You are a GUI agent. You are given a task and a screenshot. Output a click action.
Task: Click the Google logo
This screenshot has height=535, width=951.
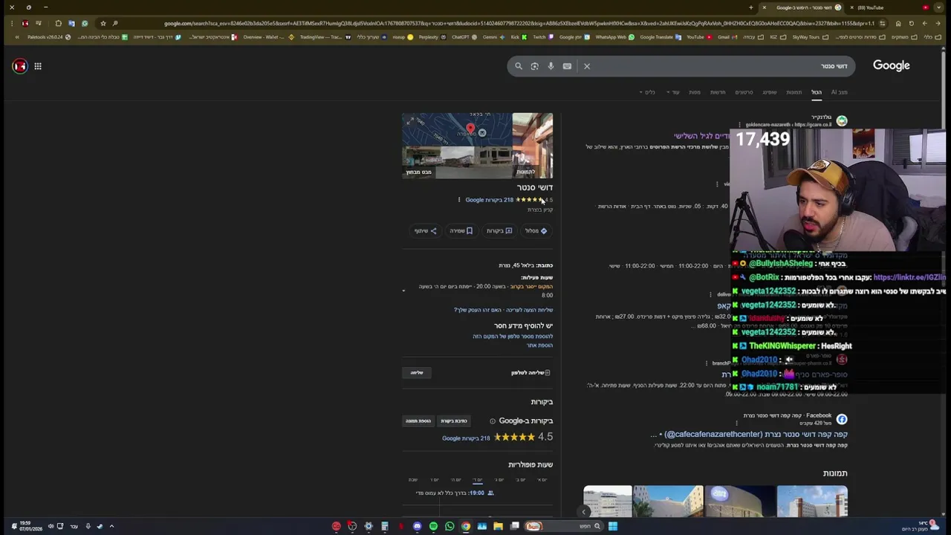[891, 65]
